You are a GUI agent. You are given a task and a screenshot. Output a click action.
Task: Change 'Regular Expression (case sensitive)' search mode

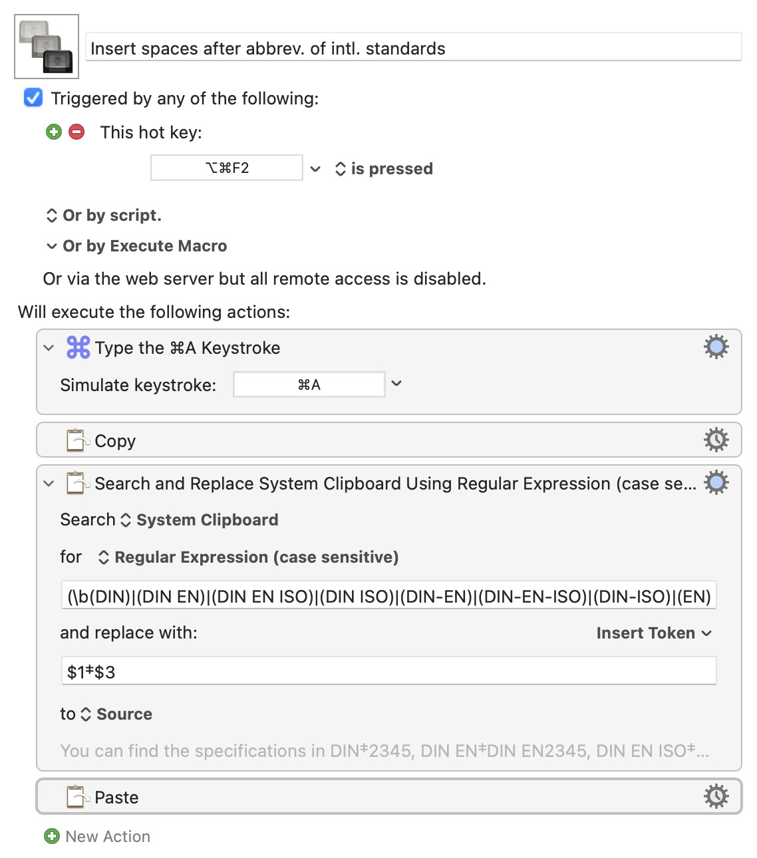pos(248,557)
